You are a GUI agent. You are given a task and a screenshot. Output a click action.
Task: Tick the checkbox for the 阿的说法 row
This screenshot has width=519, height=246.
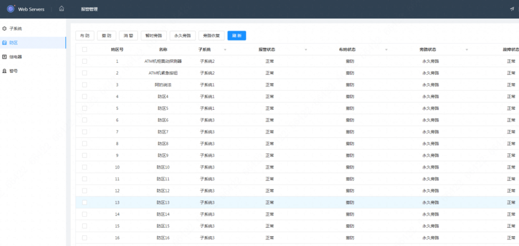point(85,85)
